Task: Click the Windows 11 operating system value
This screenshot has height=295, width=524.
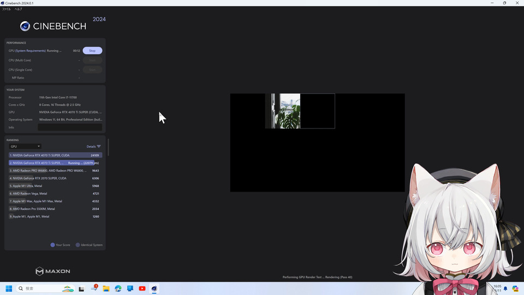Action: click(x=70, y=120)
